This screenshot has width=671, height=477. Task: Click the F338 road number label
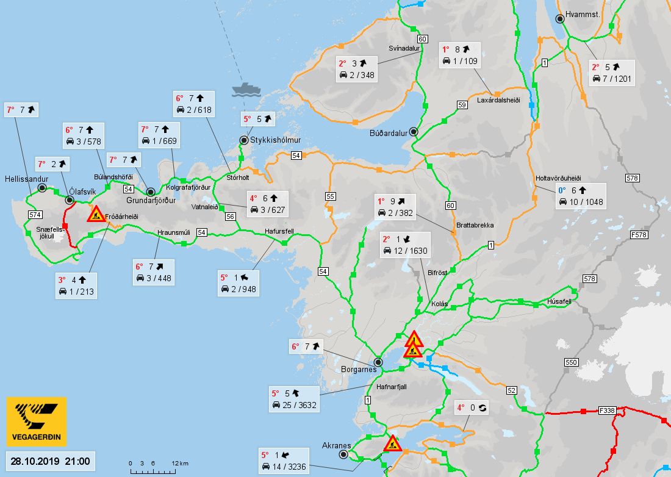tap(607, 411)
